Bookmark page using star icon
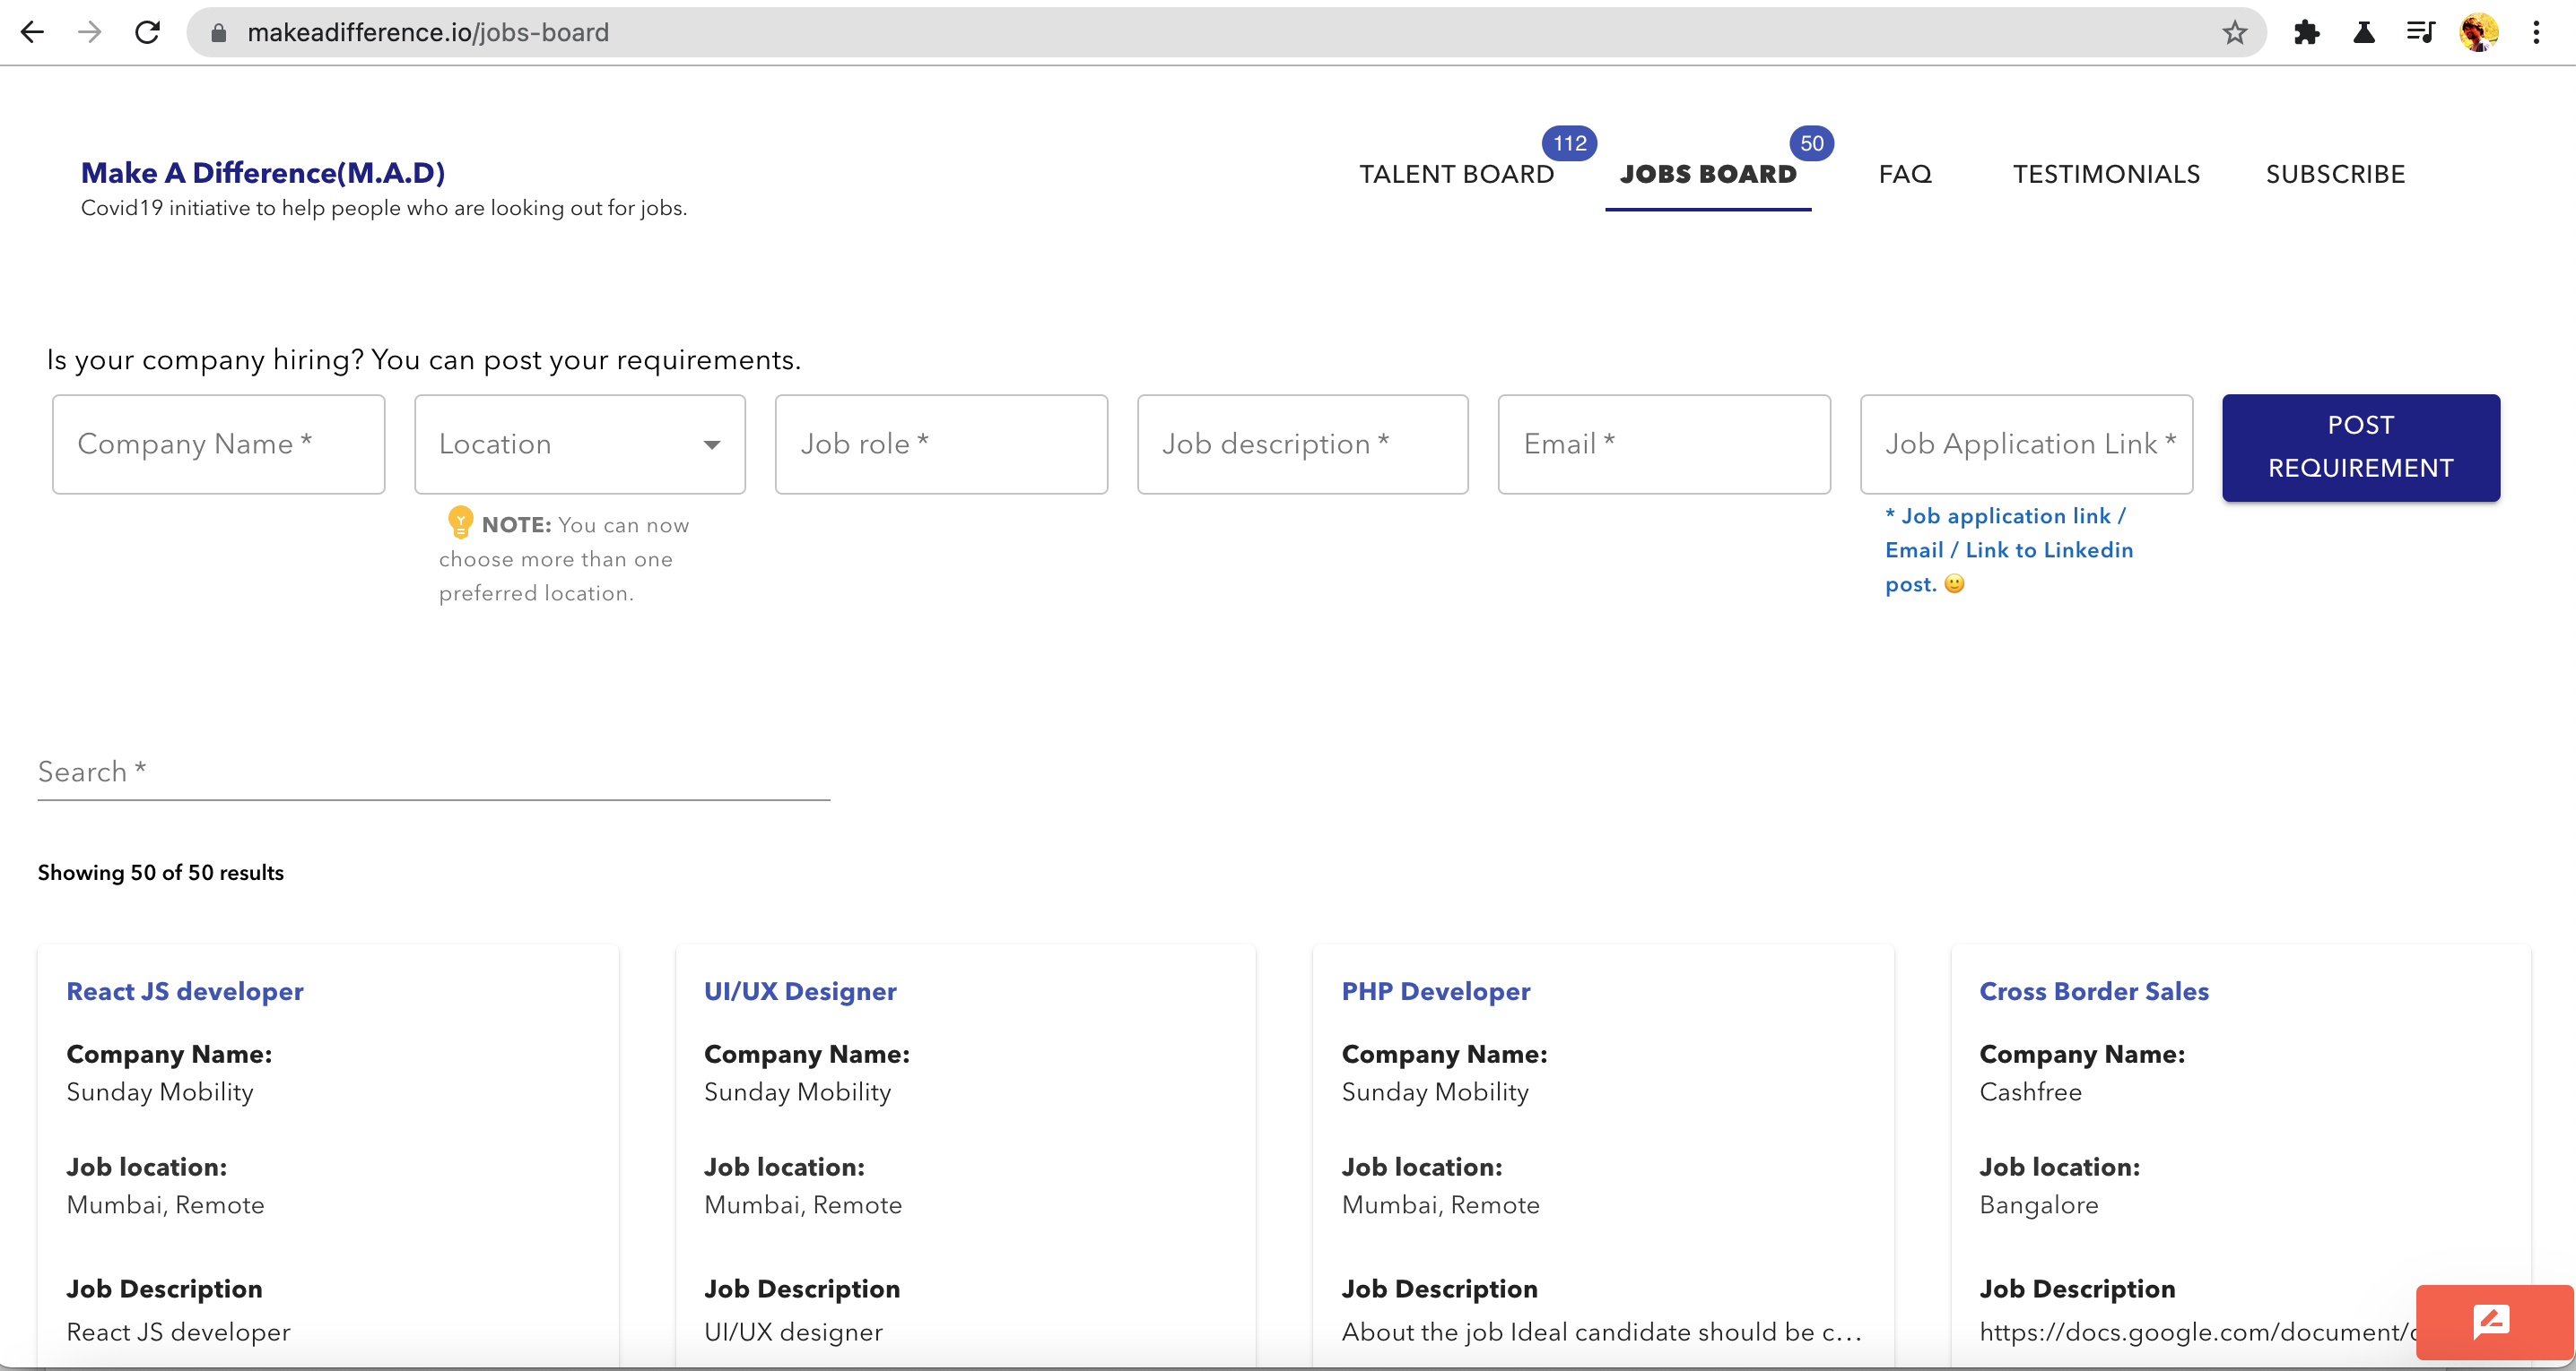This screenshot has height=1371, width=2576. pos(2234,32)
